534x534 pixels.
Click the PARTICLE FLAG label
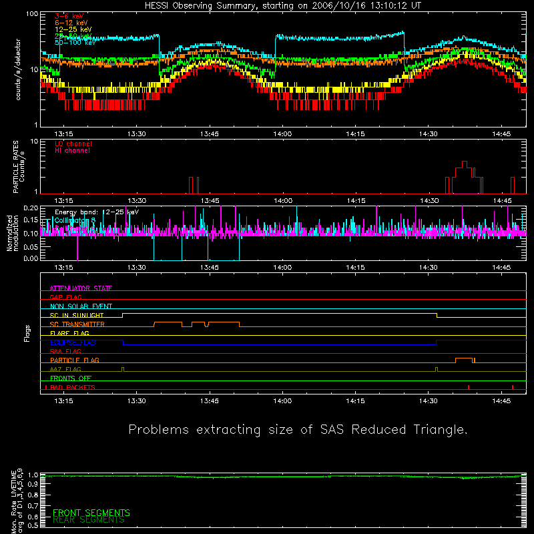tap(75, 360)
